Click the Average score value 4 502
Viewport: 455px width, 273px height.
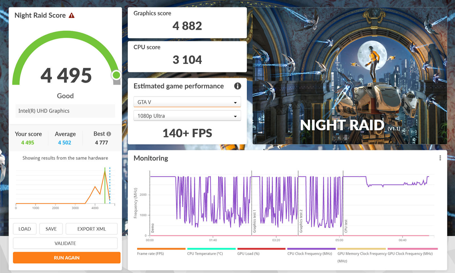click(x=65, y=143)
